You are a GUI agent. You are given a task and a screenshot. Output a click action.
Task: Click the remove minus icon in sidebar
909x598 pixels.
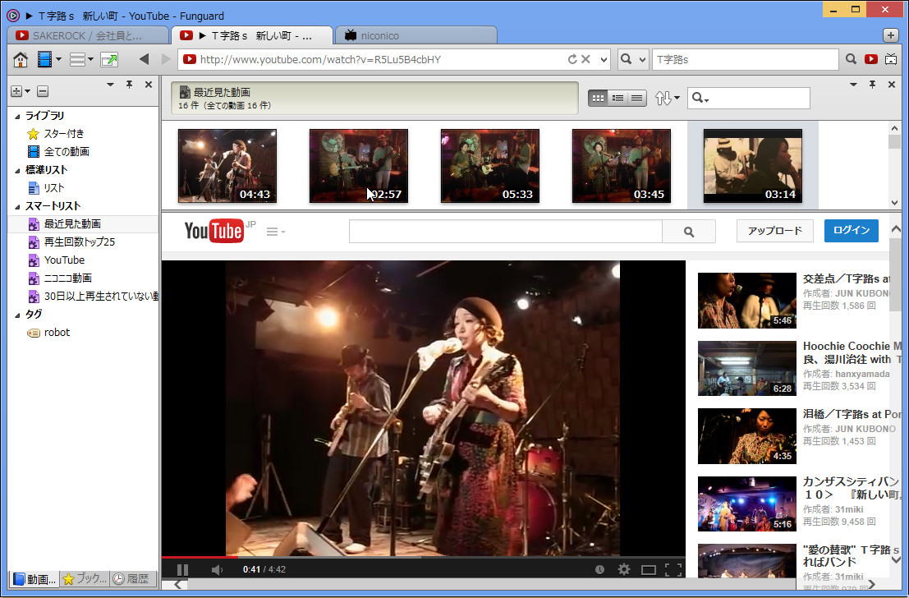pyautogui.click(x=43, y=91)
